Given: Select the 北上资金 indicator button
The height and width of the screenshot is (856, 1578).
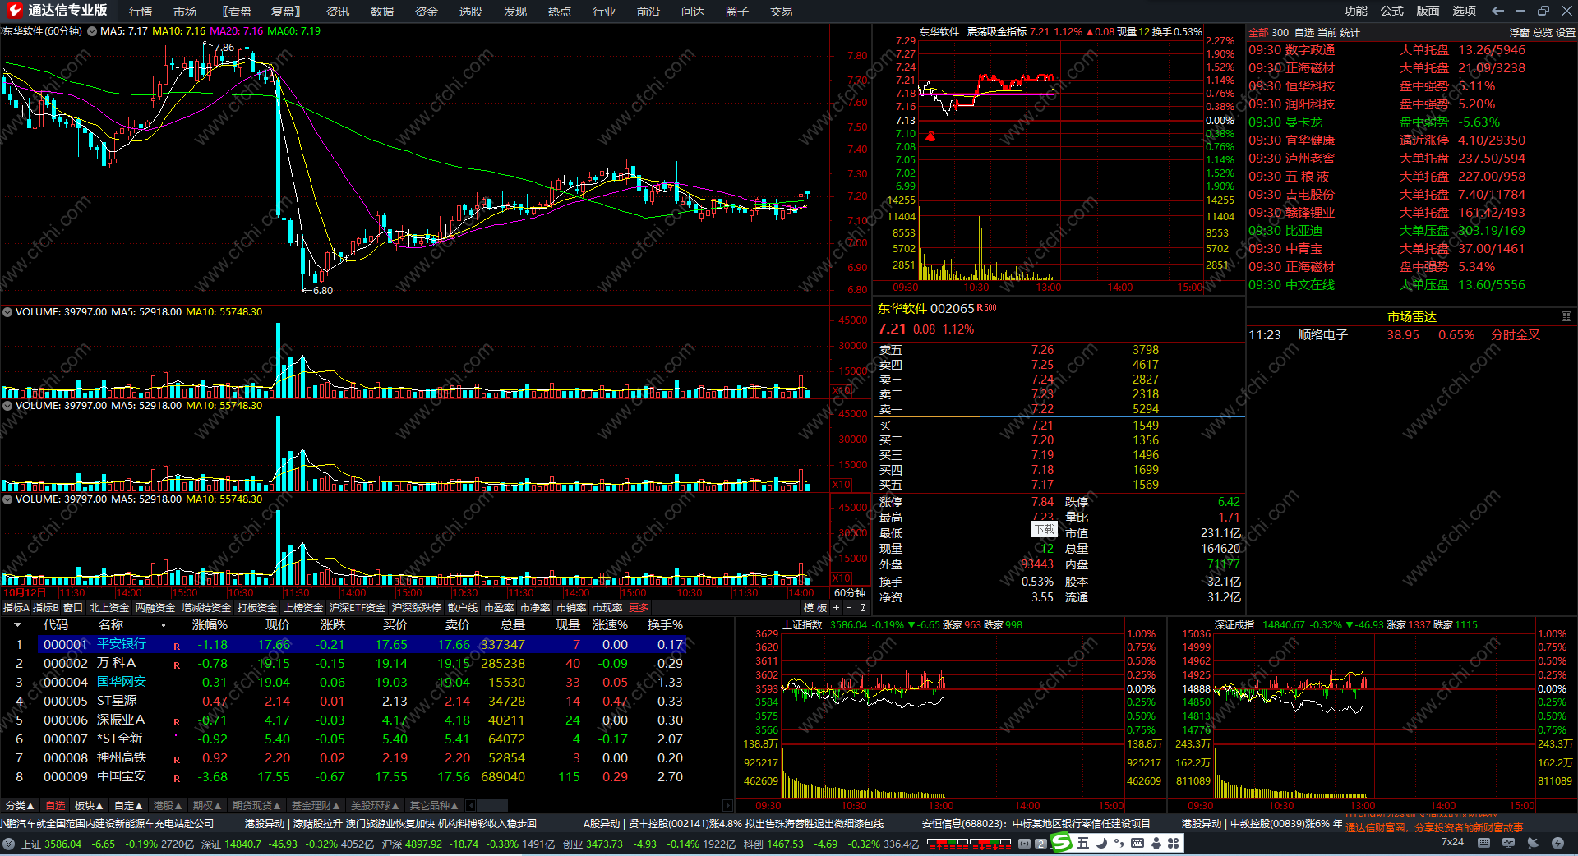Looking at the screenshot, I should coord(109,608).
